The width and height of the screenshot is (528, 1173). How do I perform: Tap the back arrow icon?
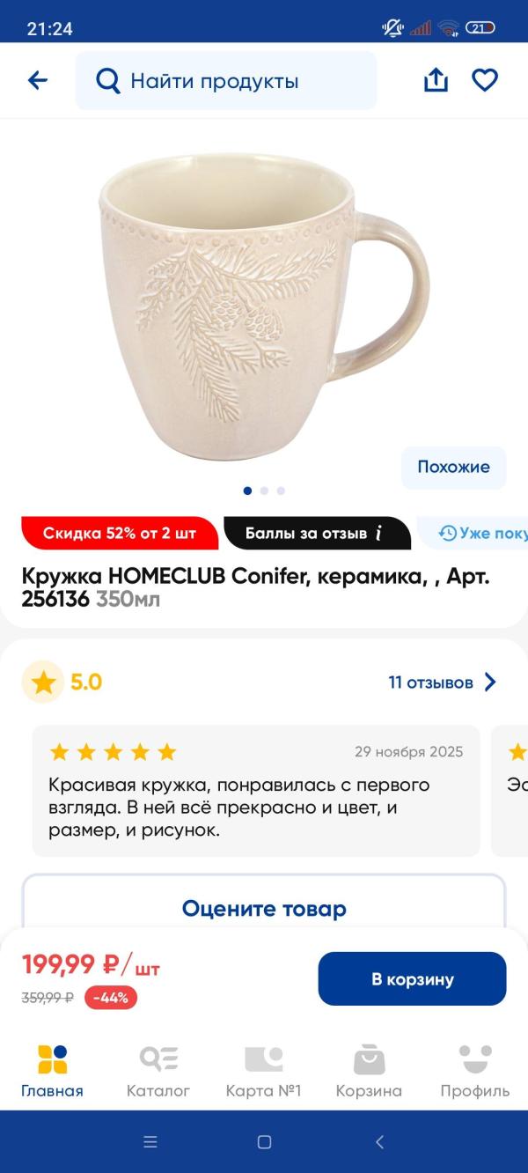click(38, 81)
